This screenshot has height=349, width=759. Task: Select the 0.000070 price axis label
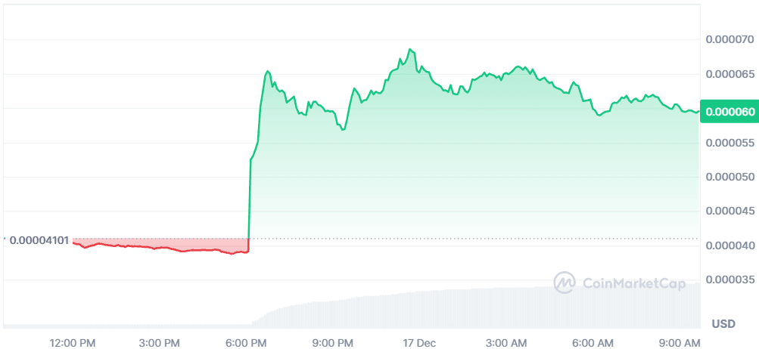click(x=729, y=39)
